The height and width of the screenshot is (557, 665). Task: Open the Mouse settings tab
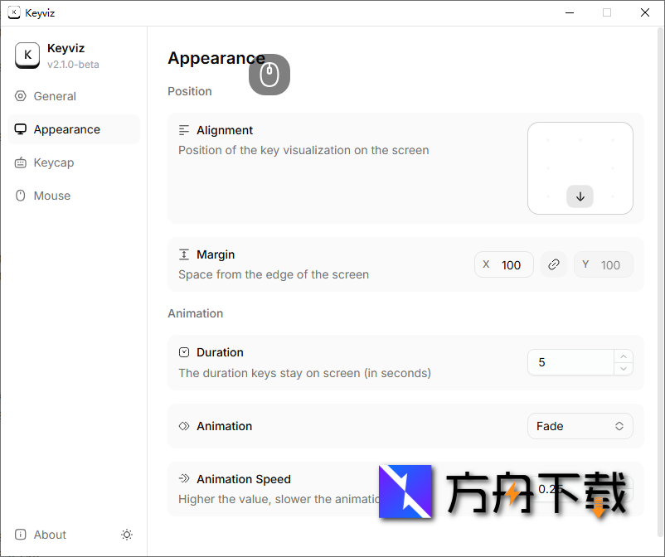[x=51, y=196]
